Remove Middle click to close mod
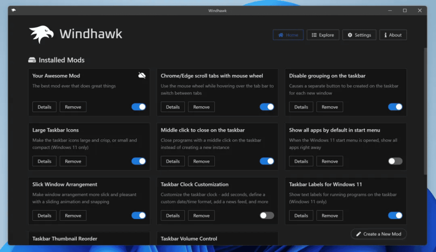 click(201, 161)
